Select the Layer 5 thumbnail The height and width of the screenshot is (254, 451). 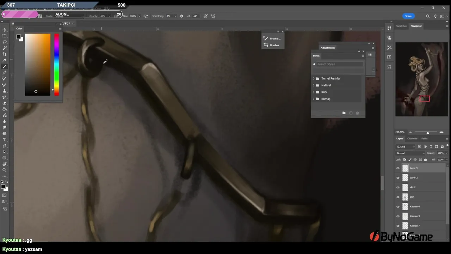405,168
